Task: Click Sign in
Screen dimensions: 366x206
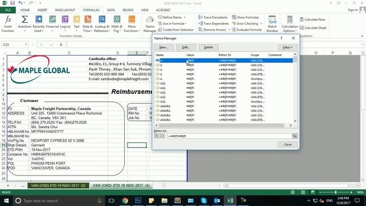Action: [352, 10]
